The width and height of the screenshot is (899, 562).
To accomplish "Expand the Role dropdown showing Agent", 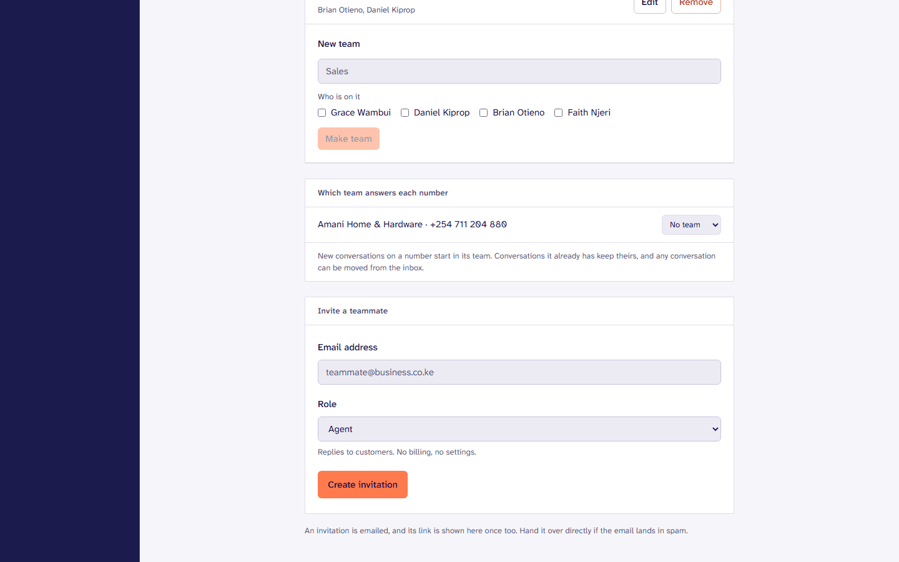I will (x=519, y=429).
